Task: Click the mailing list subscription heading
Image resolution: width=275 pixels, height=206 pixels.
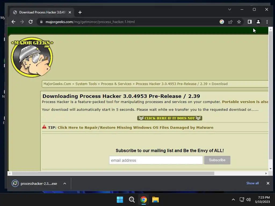Action: coord(170,150)
